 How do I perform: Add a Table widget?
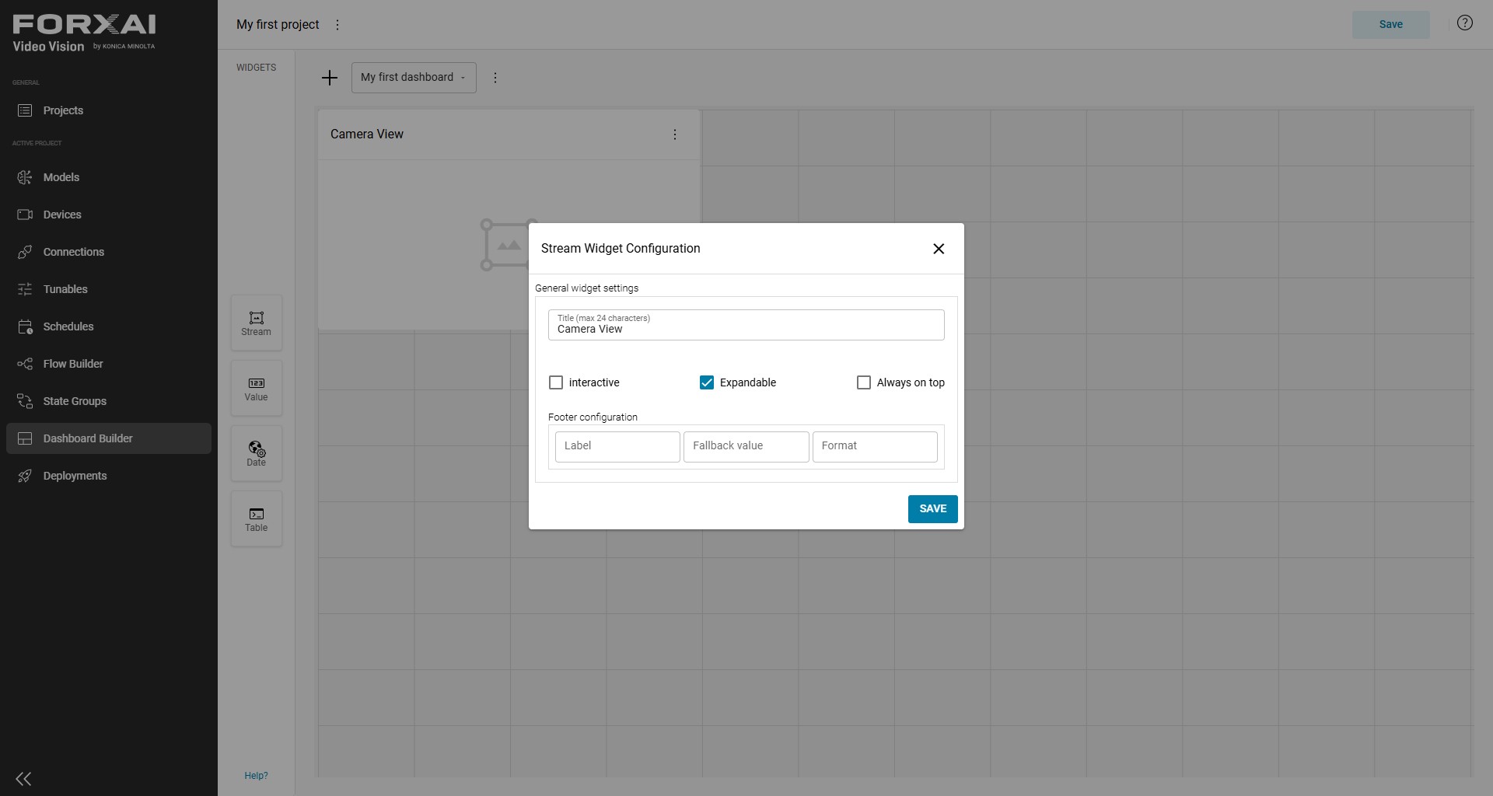tap(257, 518)
